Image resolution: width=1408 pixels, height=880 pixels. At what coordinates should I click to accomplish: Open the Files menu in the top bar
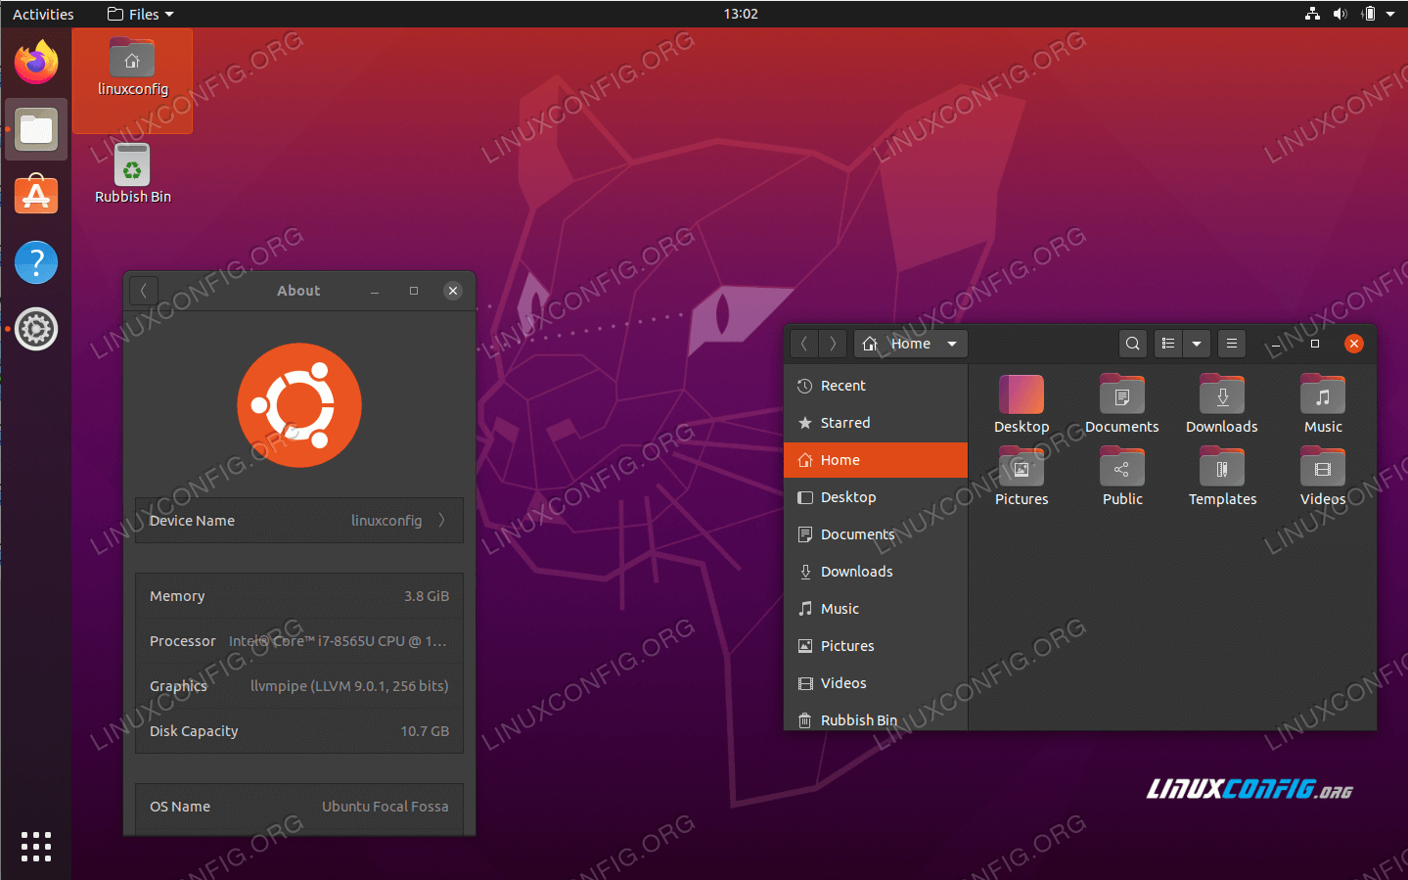138,14
